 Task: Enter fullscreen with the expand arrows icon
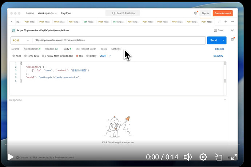(234, 157)
